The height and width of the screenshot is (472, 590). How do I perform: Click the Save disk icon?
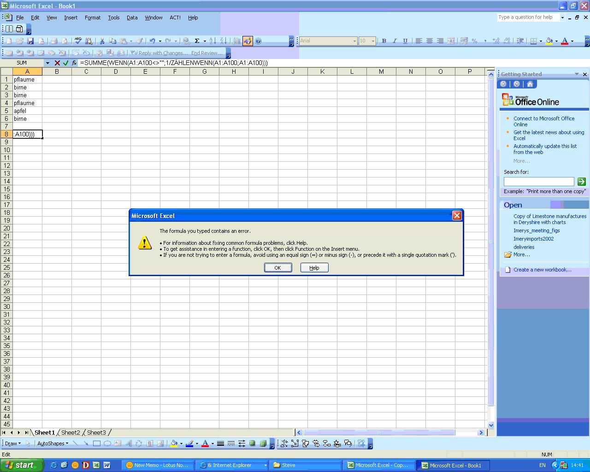[30, 41]
